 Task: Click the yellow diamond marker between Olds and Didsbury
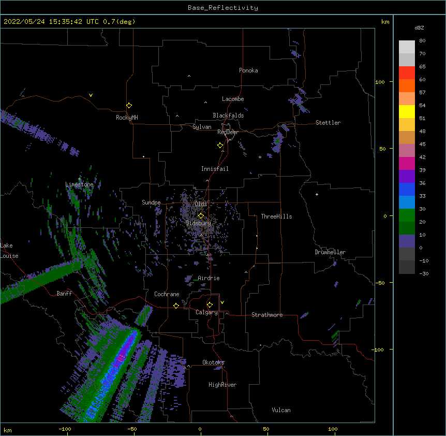(x=201, y=215)
